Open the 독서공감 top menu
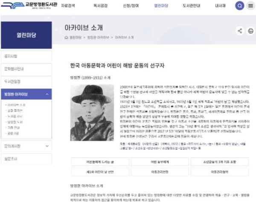This screenshot has width=256, height=202. point(100,6)
